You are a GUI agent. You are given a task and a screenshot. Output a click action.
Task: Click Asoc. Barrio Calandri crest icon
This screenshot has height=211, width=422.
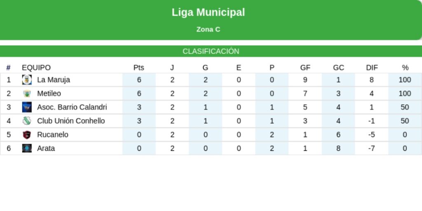[x=27, y=107]
